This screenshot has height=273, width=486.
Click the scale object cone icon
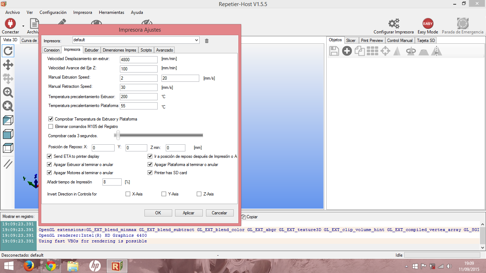pyautogui.click(x=397, y=51)
